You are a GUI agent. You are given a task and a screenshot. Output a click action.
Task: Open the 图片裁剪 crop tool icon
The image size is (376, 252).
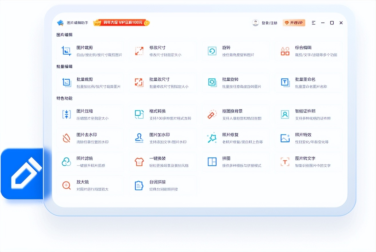(66, 51)
